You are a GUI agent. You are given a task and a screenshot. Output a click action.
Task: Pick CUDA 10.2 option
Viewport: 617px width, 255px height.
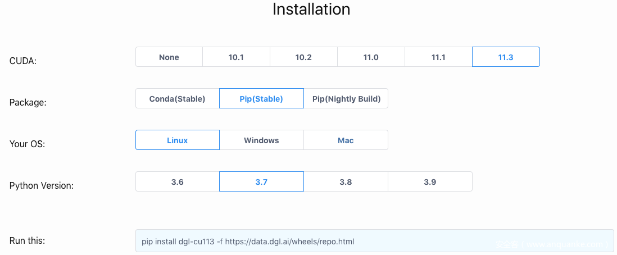[x=303, y=57]
